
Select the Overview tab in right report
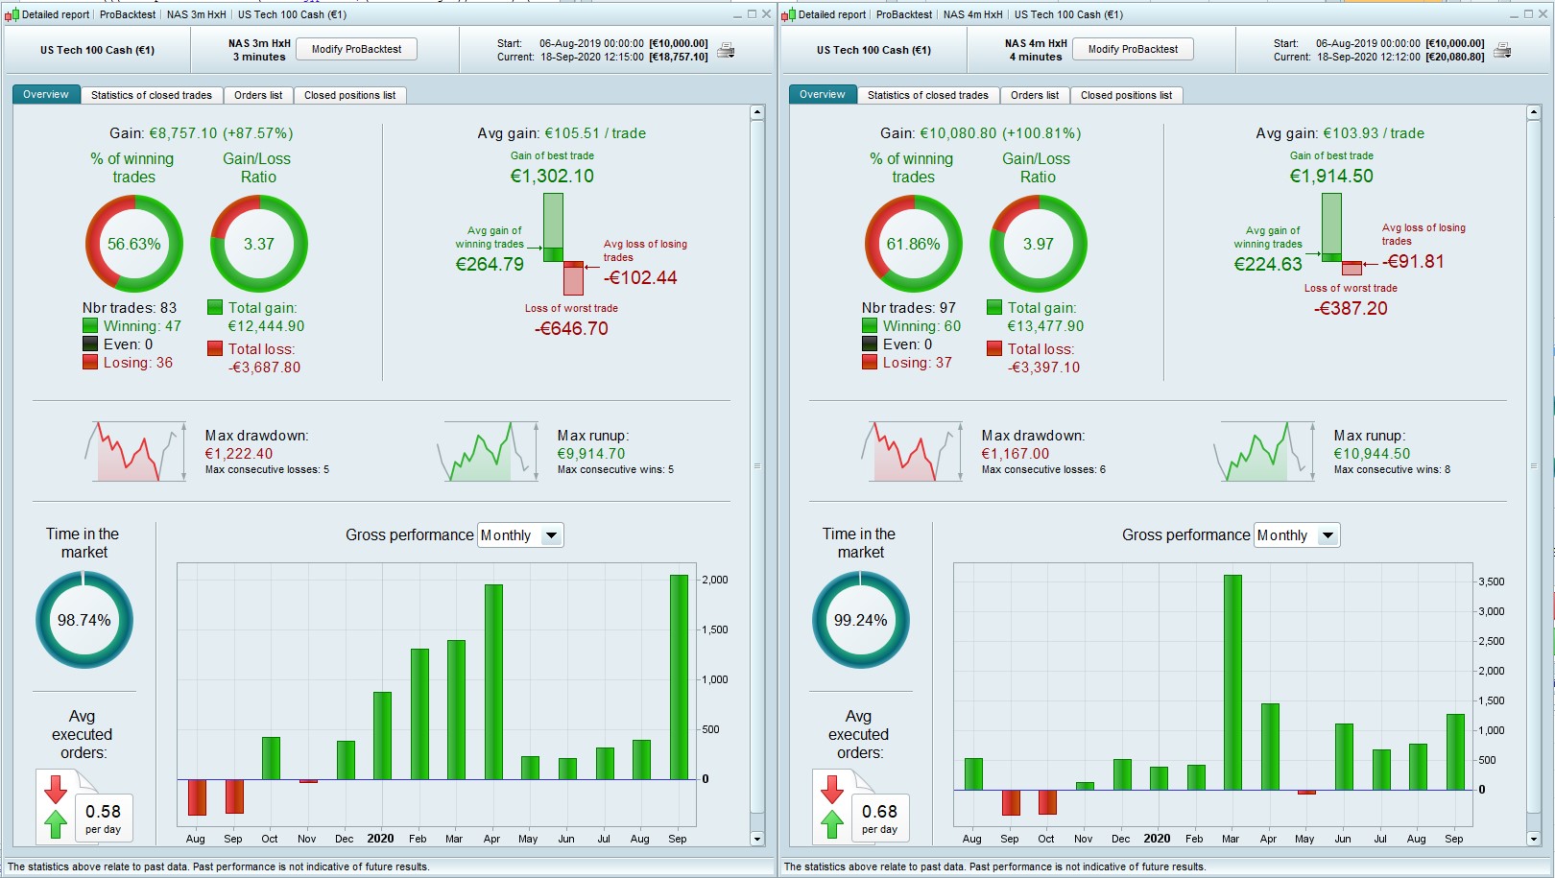point(823,94)
